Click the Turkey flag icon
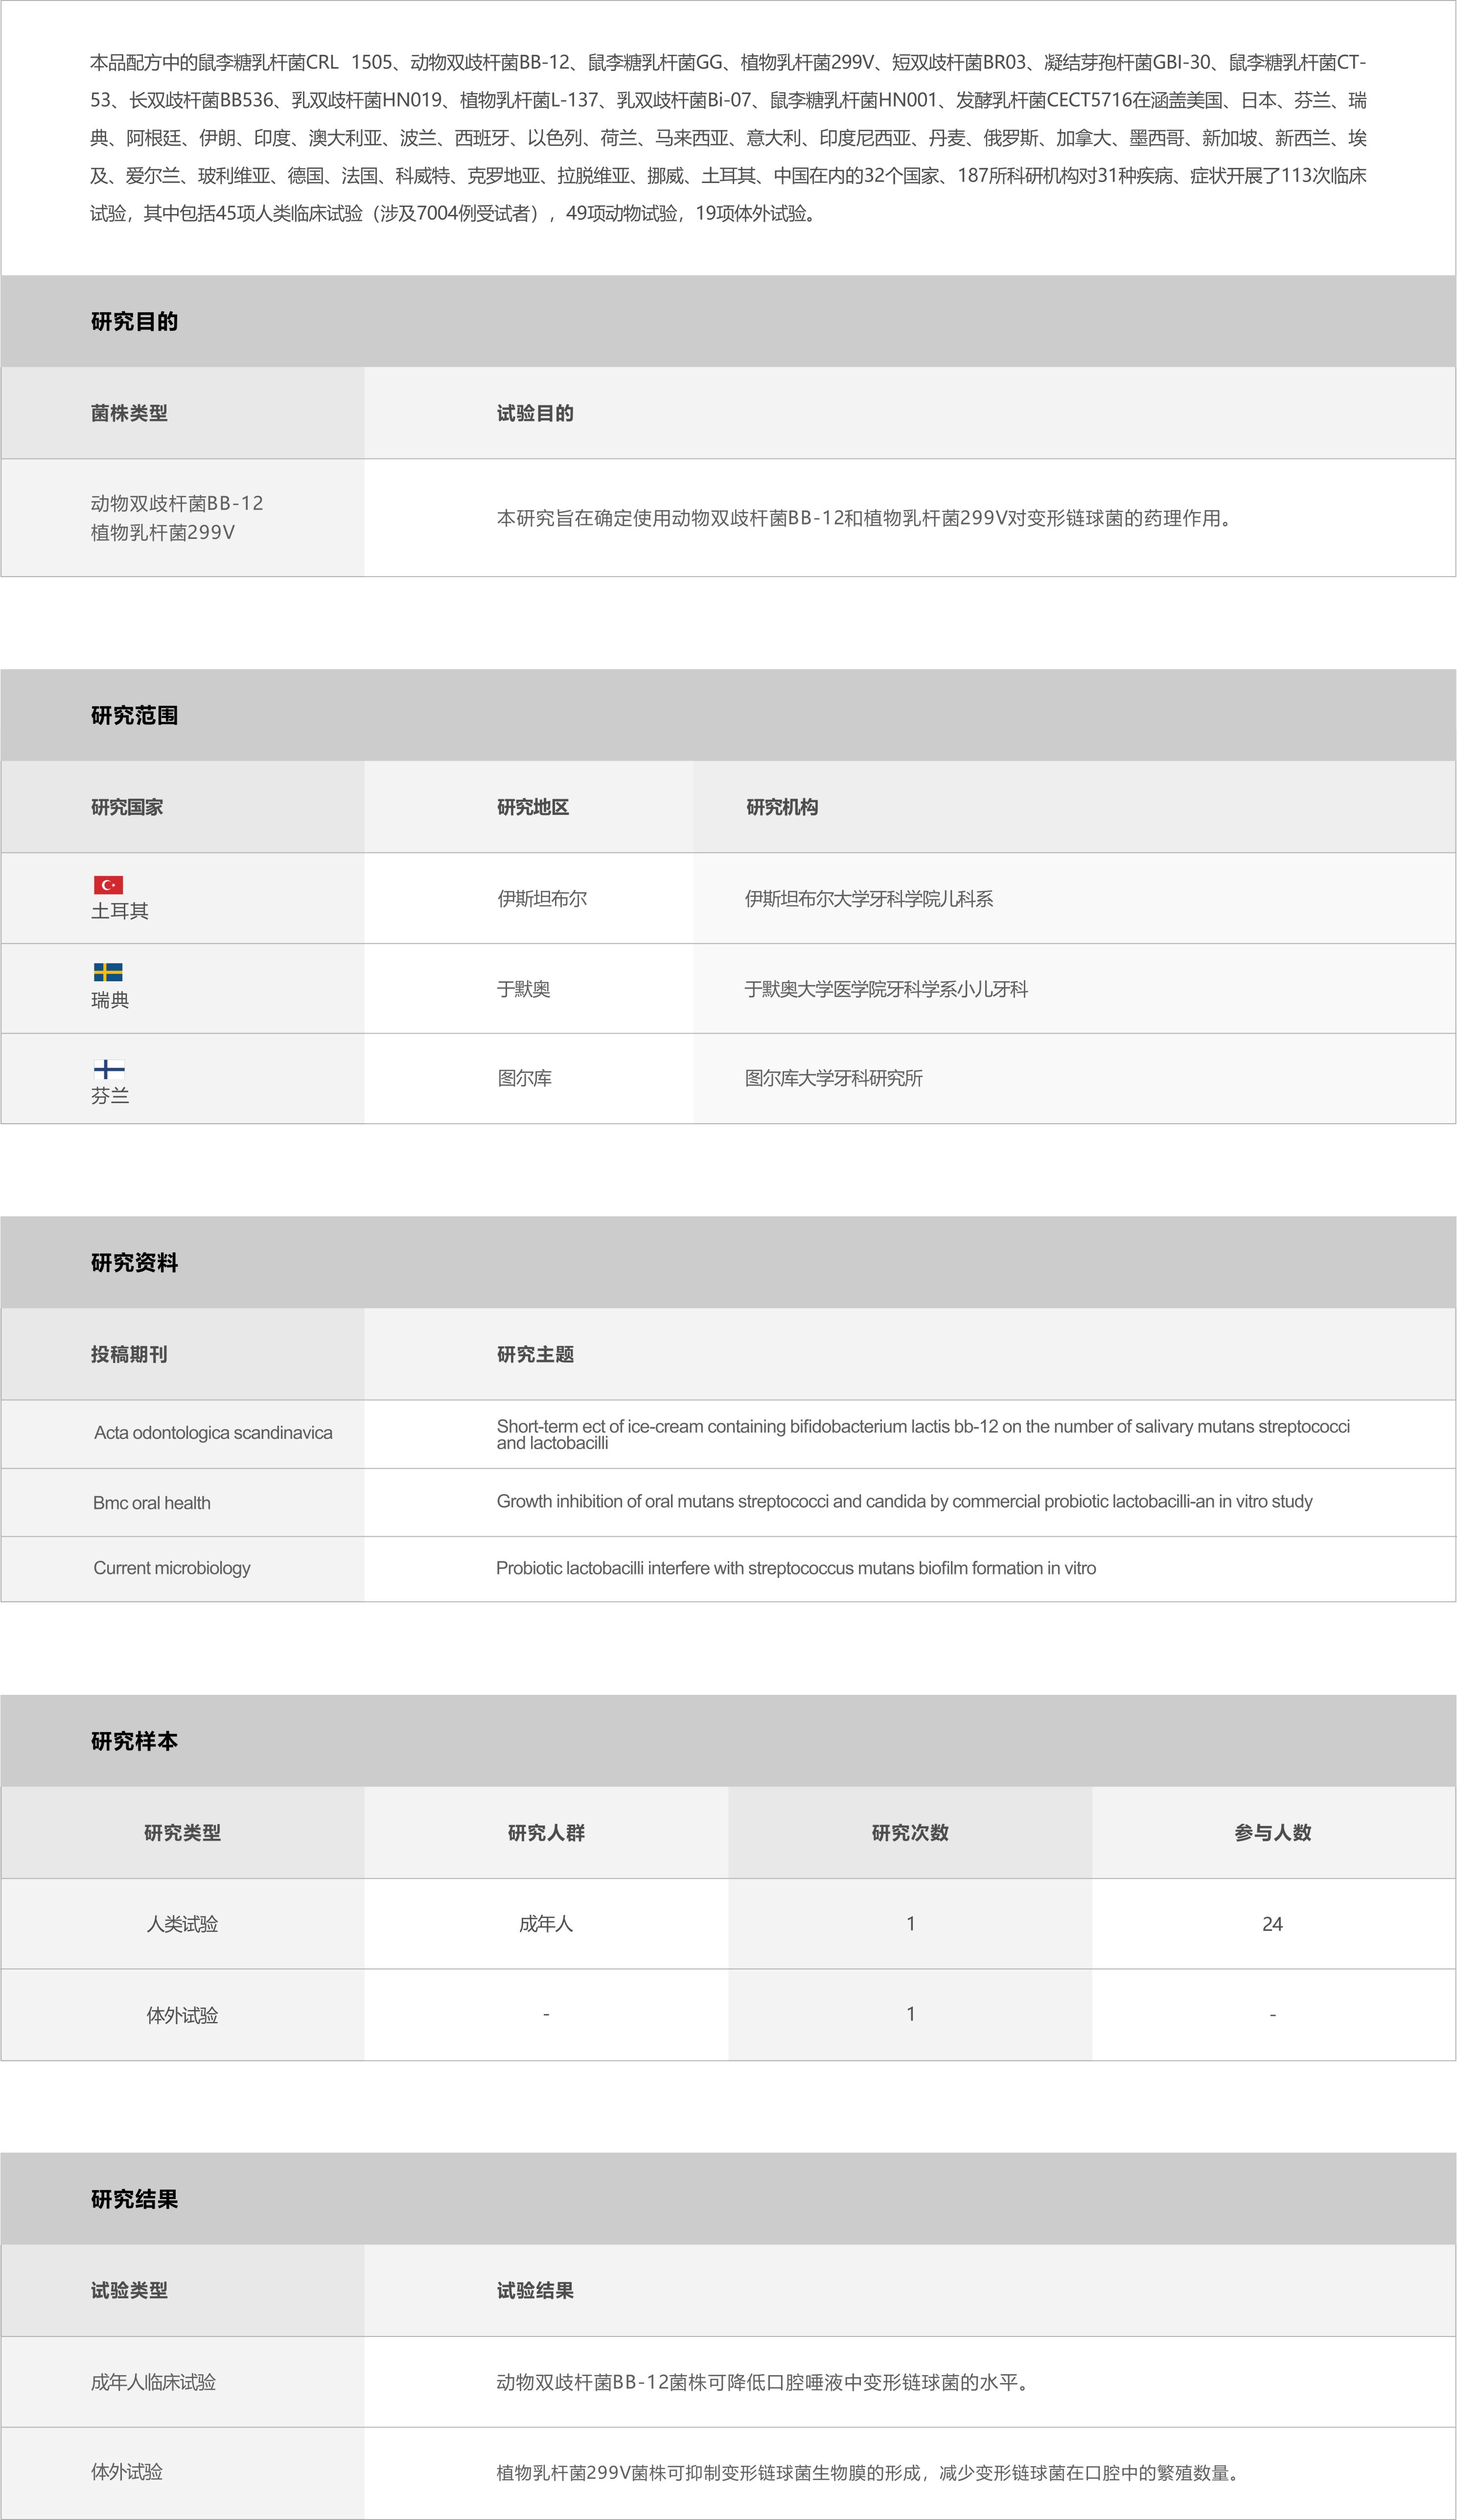The height and width of the screenshot is (2520, 1457). click(108, 885)
